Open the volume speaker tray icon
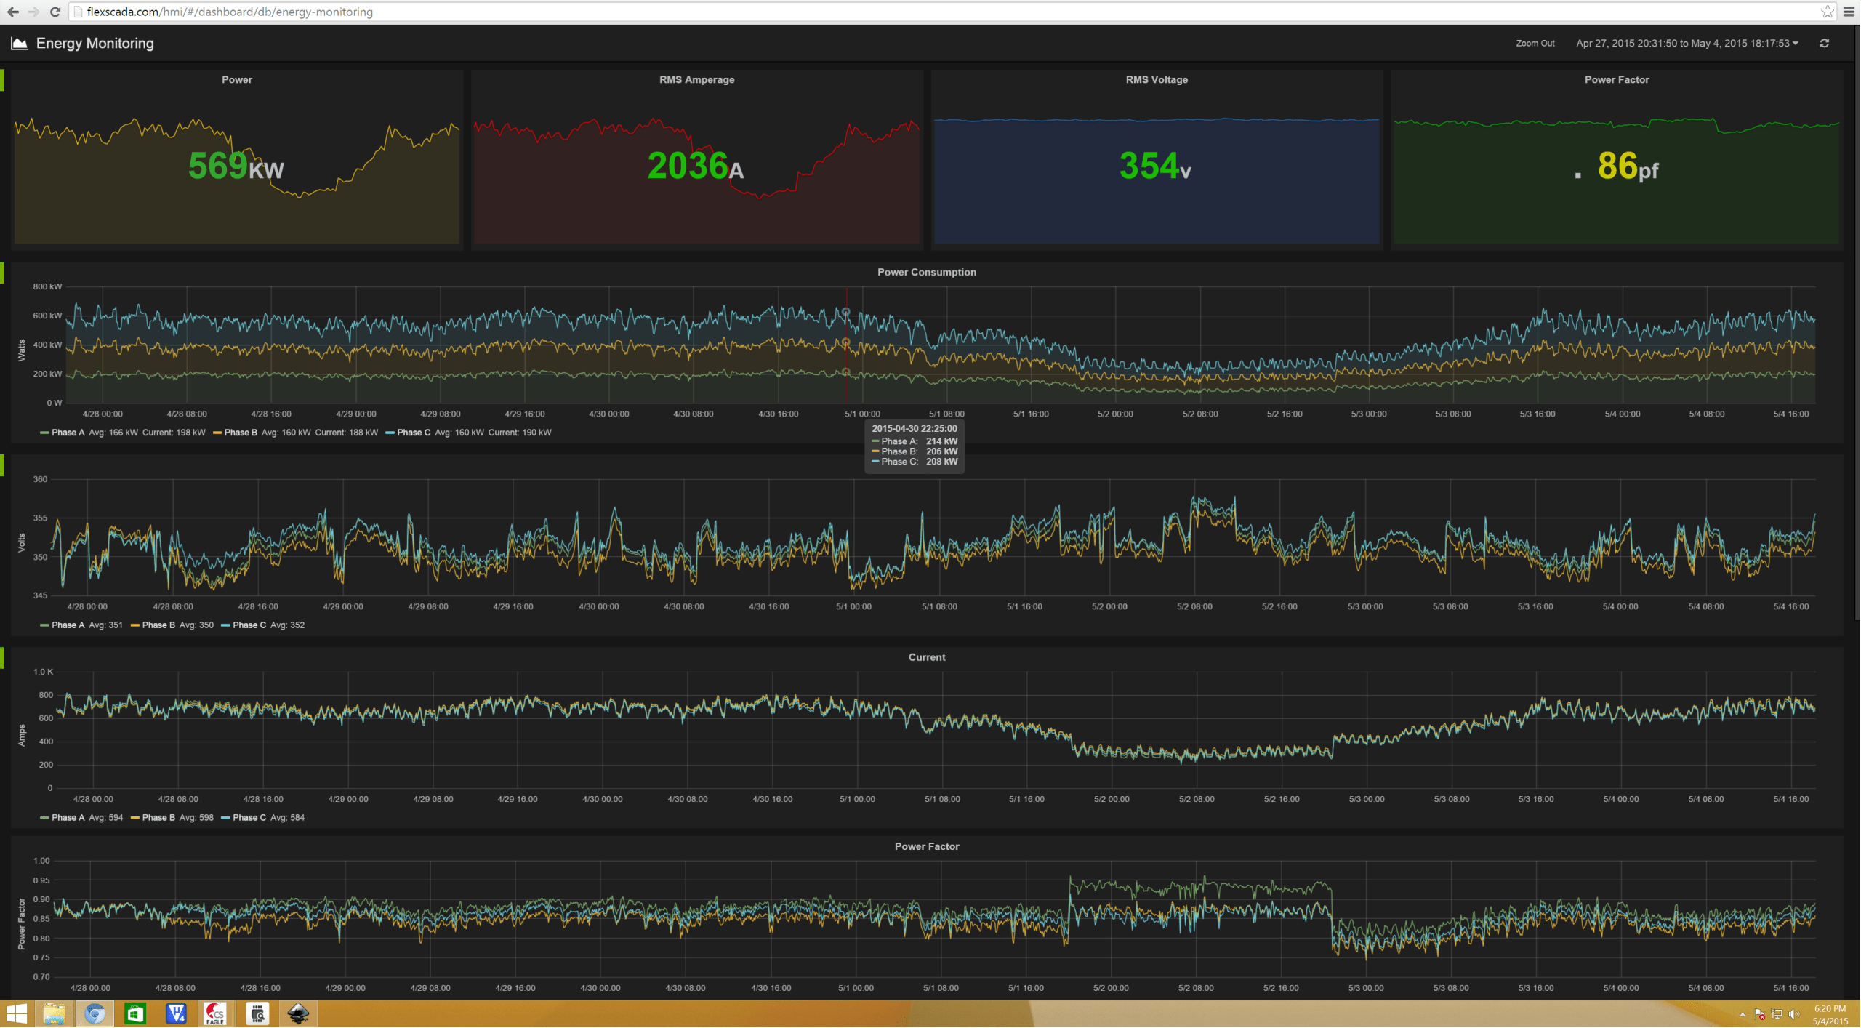The width and height of the screenshot is (1861, 1028). coord(1794,1014)
